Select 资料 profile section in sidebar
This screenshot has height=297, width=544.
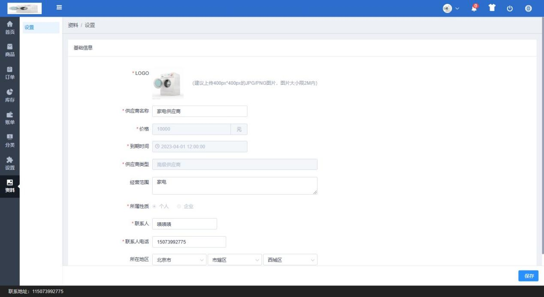click(x=10, y=187)
